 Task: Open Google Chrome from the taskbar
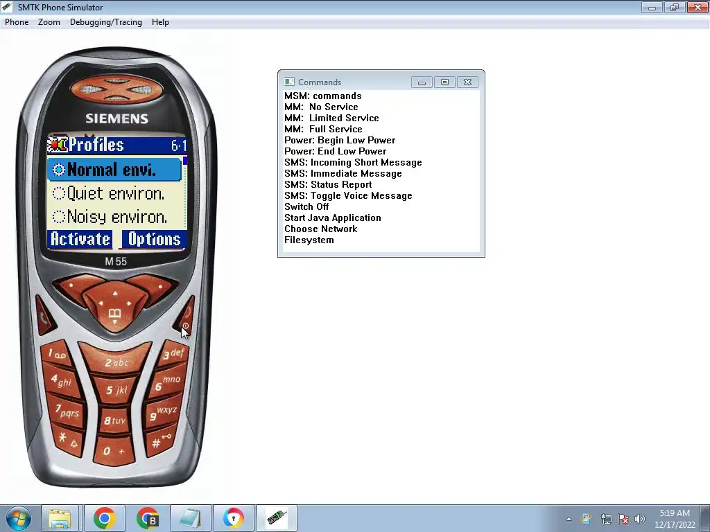[x=104, y=518]
